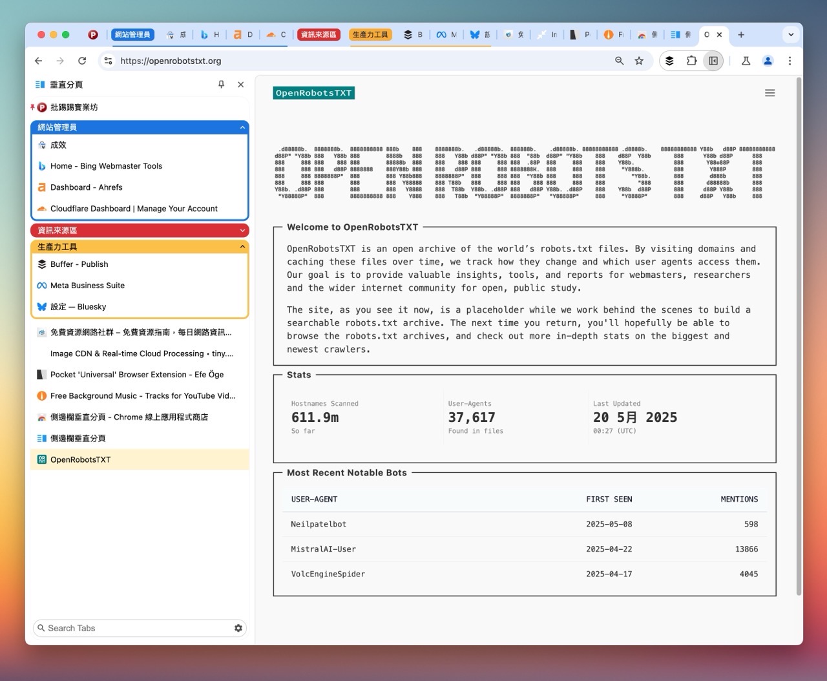Close the active OpenRobotsTXT tab
Image resolution: width=827 pixels, height=681 pixels.
(719, 35)
